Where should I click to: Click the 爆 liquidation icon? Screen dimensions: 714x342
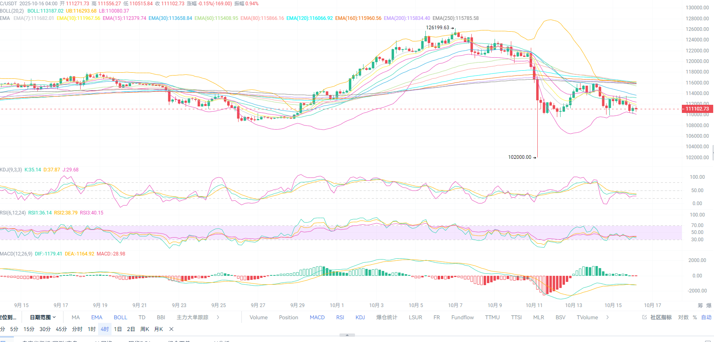709,305
